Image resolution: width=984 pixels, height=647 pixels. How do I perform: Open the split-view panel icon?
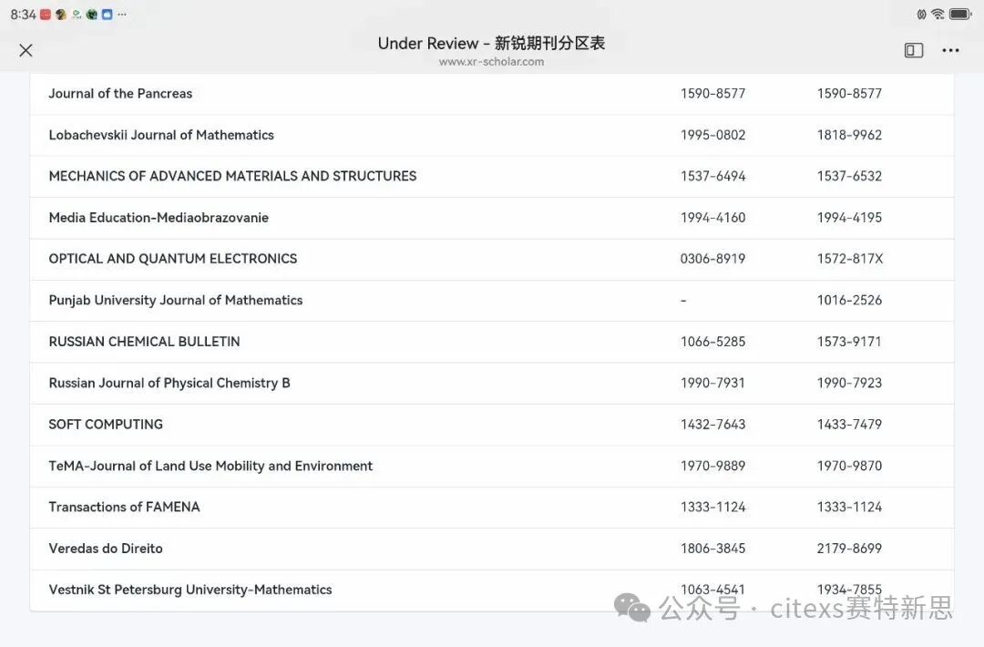914,50
